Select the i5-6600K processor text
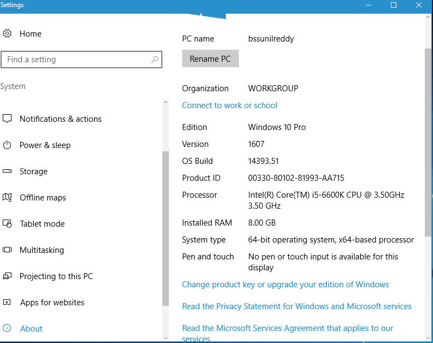 326,200
